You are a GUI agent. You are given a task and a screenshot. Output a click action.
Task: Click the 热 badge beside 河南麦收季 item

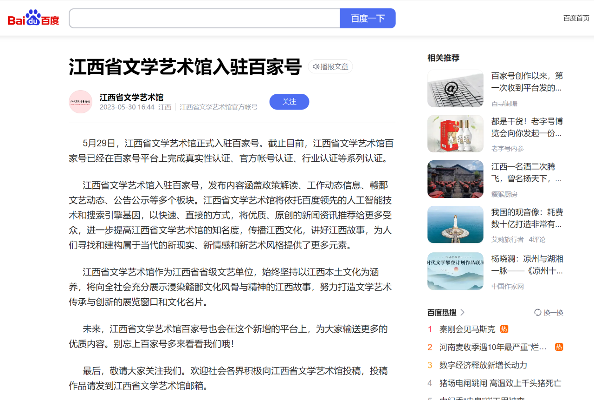pos(559,347)
